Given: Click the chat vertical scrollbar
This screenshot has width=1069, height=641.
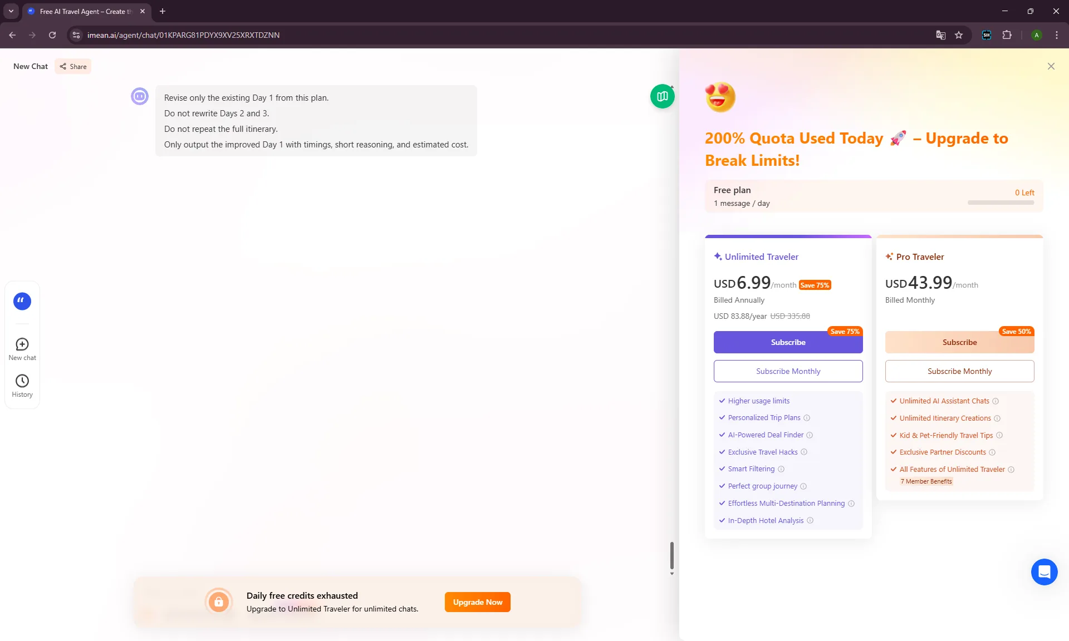Looking at the screenshot, I should point(672,556).
